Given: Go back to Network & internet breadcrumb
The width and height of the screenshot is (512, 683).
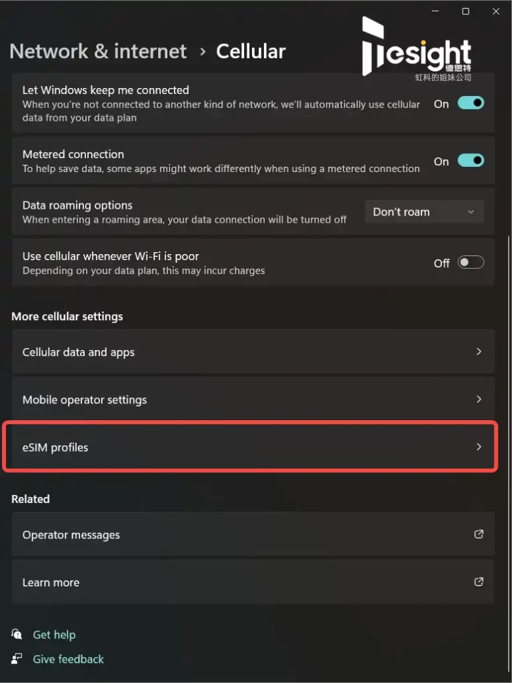Looking at the screenshot, I should pyautogui.click(x=98, y=51).
